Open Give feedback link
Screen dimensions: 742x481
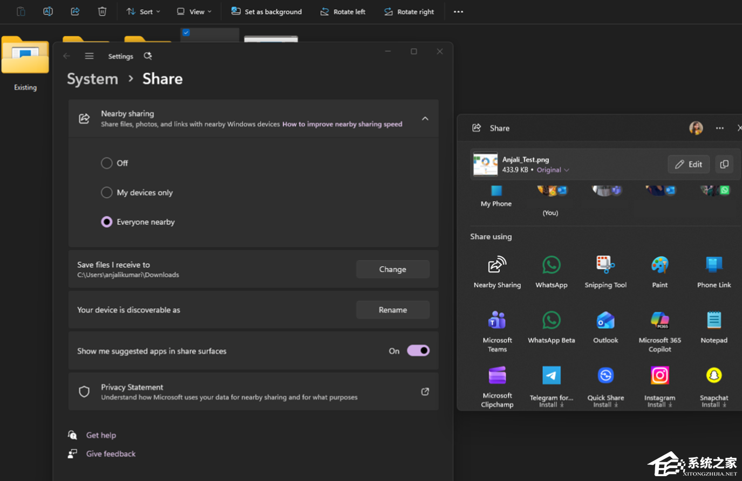pos(111,454)
